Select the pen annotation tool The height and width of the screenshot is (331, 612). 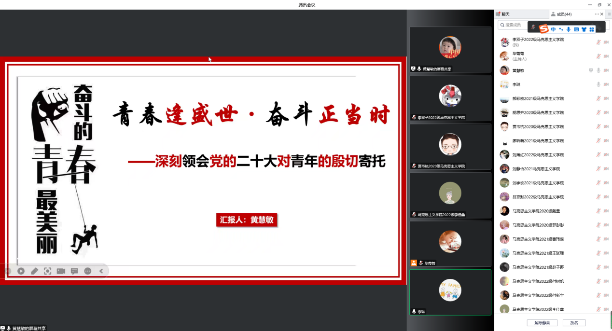34,271
